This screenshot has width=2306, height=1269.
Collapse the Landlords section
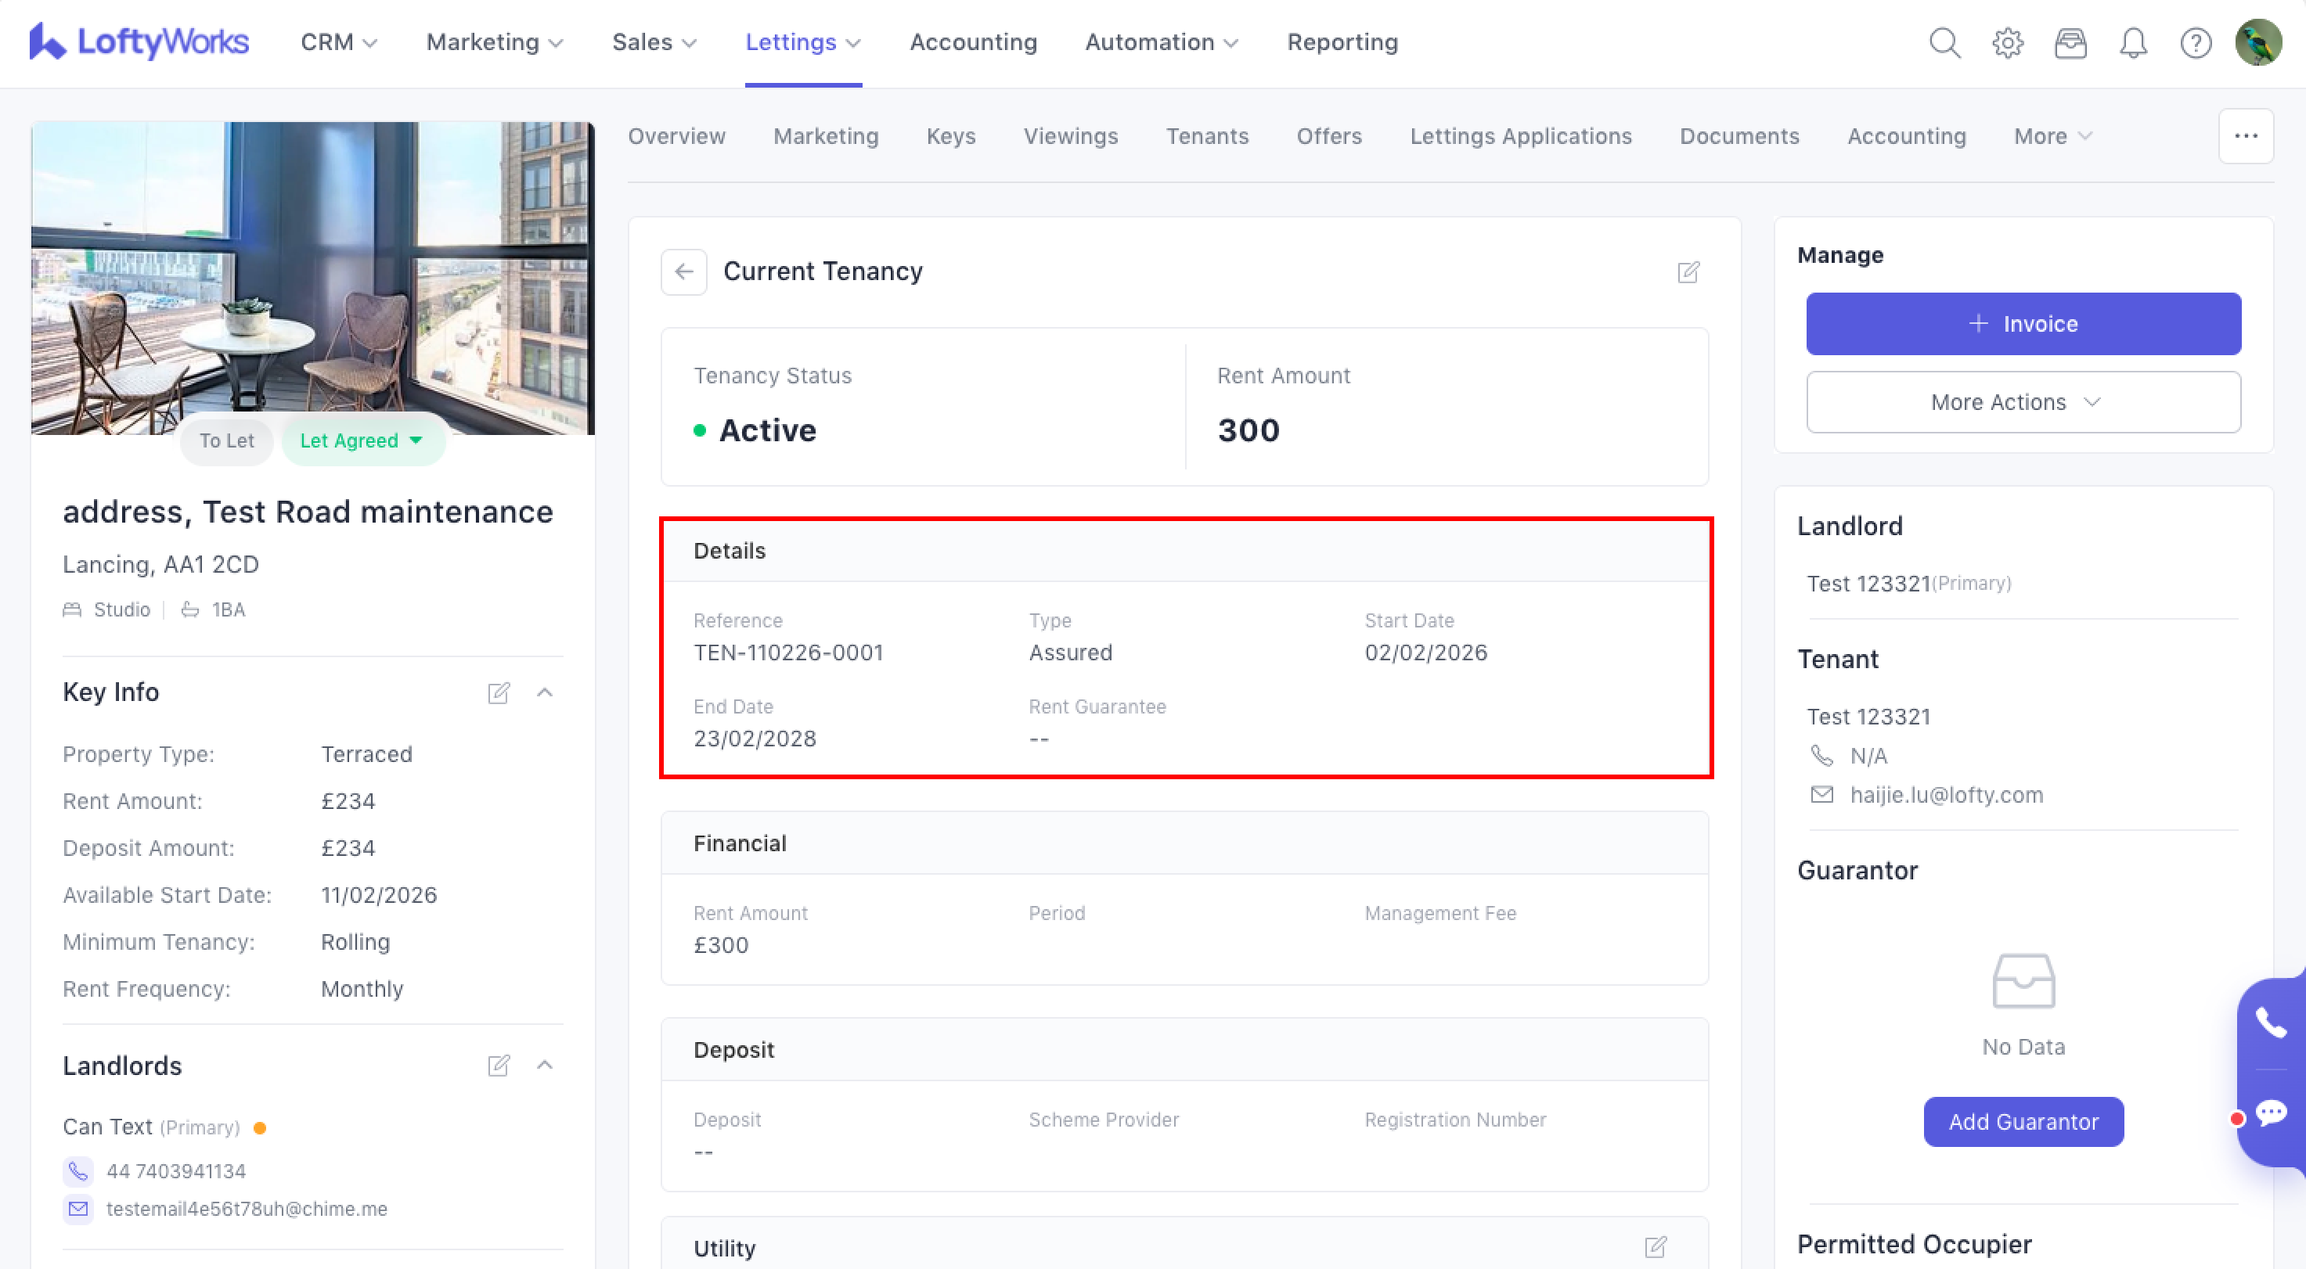pos(544,1065)
